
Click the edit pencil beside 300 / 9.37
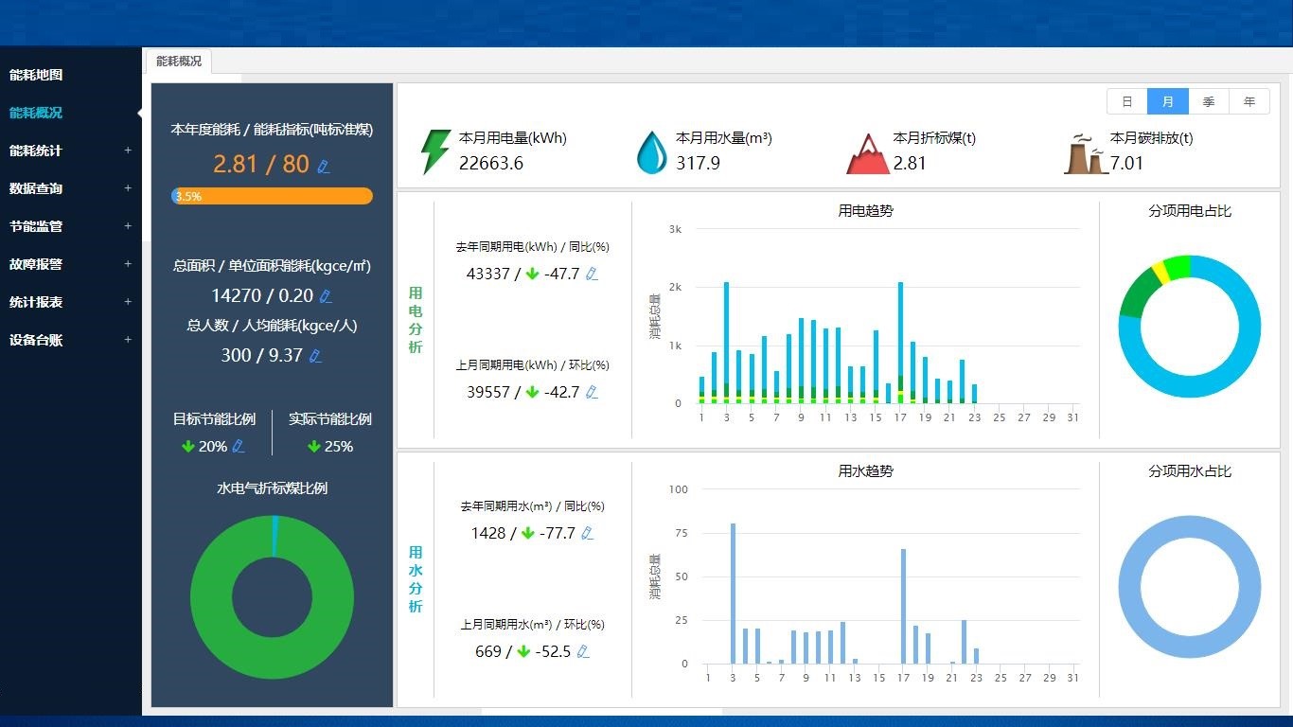[x=315, y=356]
